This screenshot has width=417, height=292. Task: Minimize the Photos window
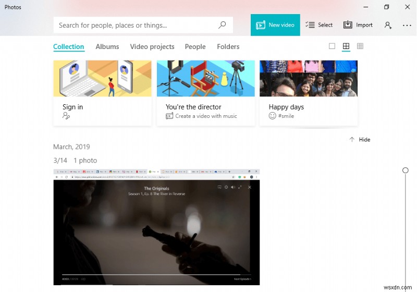click(366, 7)
